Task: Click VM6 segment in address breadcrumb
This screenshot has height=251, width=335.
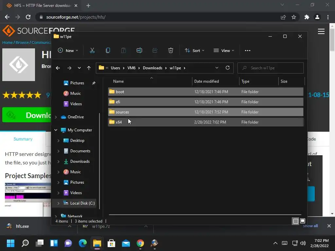Action: pyautogui.click(x=132, y=68)
